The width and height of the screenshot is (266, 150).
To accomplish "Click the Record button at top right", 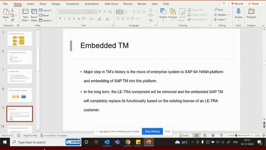I will [237, 4].
